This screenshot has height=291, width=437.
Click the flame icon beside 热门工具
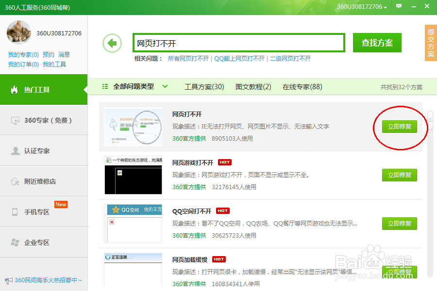14,90
